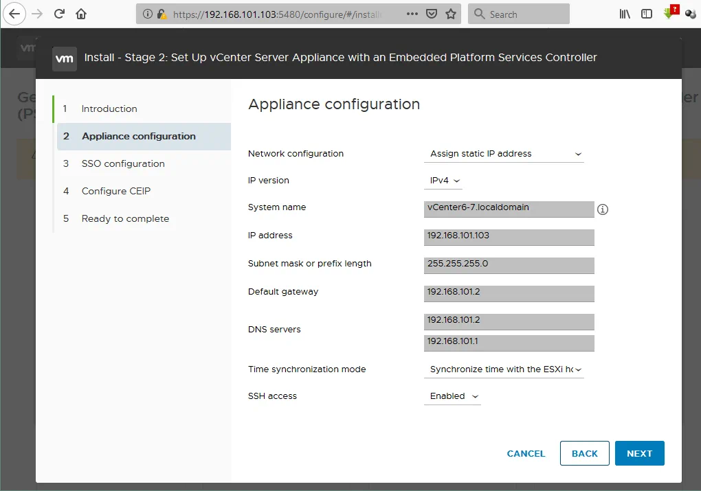
Task: Expand the IP version dropdown
Action: (x=443, y=181)
